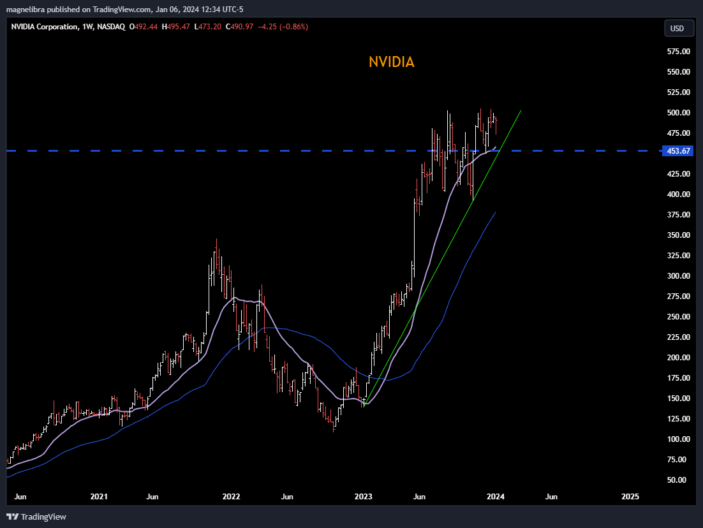Click the TradingView logo icon
The width and height of the screenshot is (703, 528).
point(12,517)
